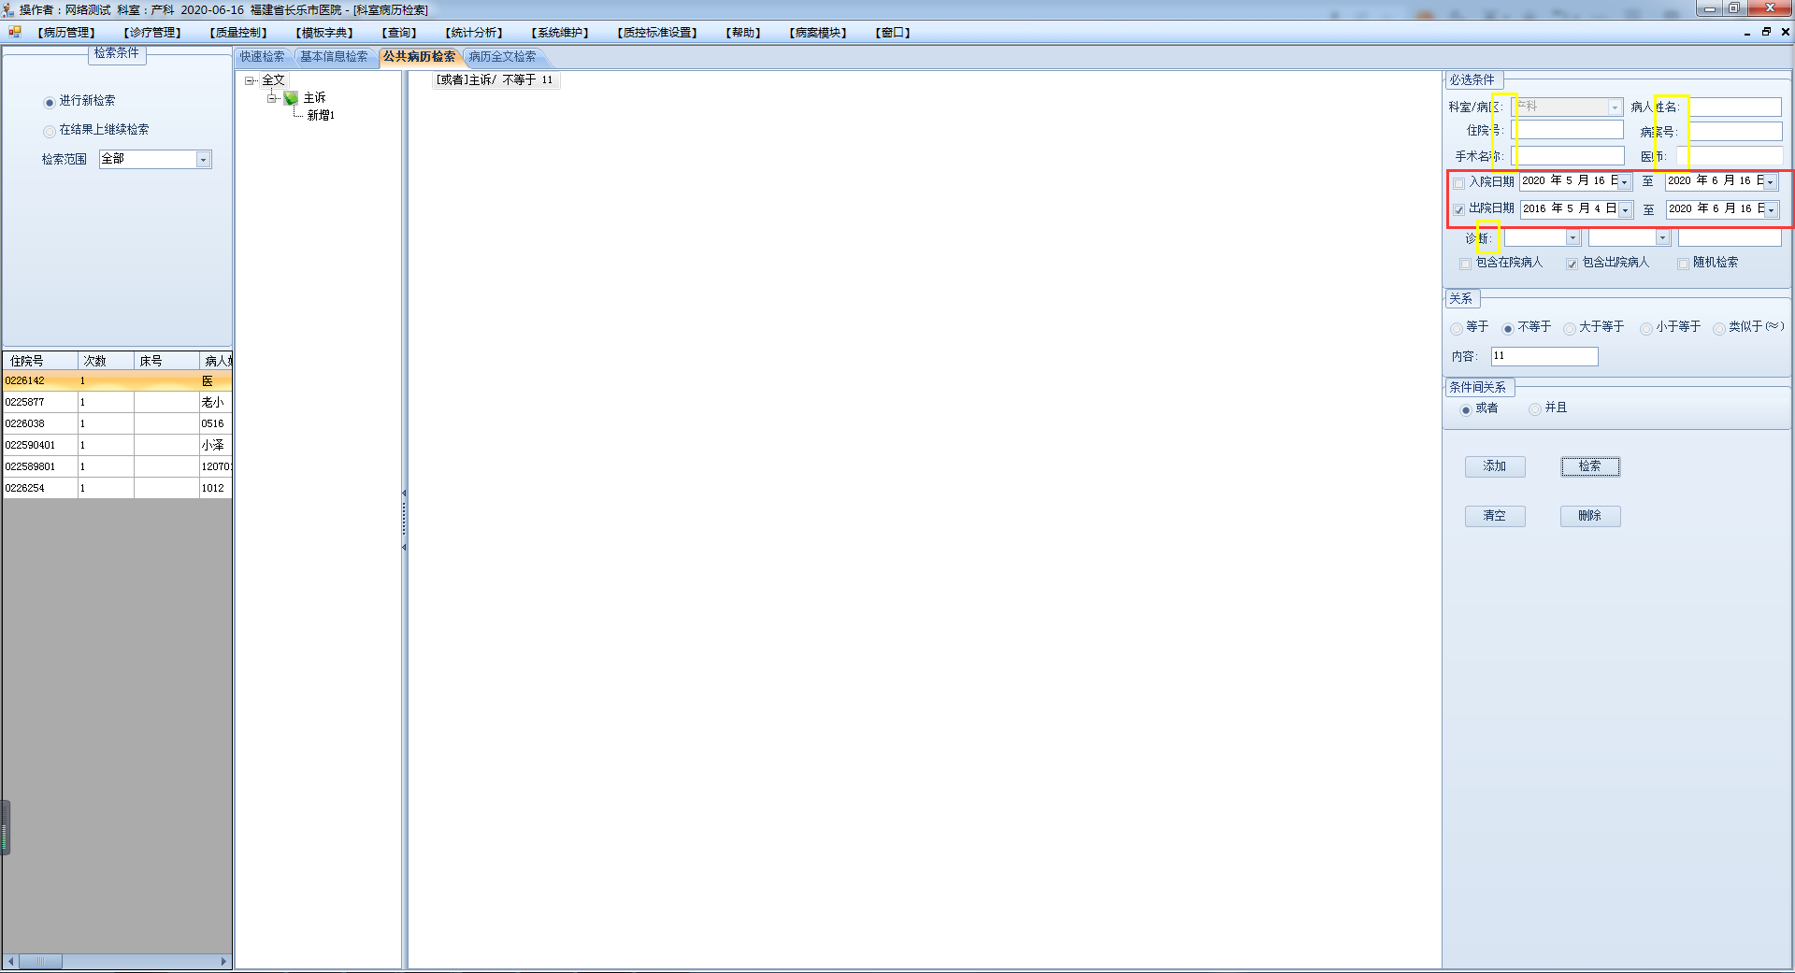Click the right arrow of the results scrollbar

pos(223,961)
